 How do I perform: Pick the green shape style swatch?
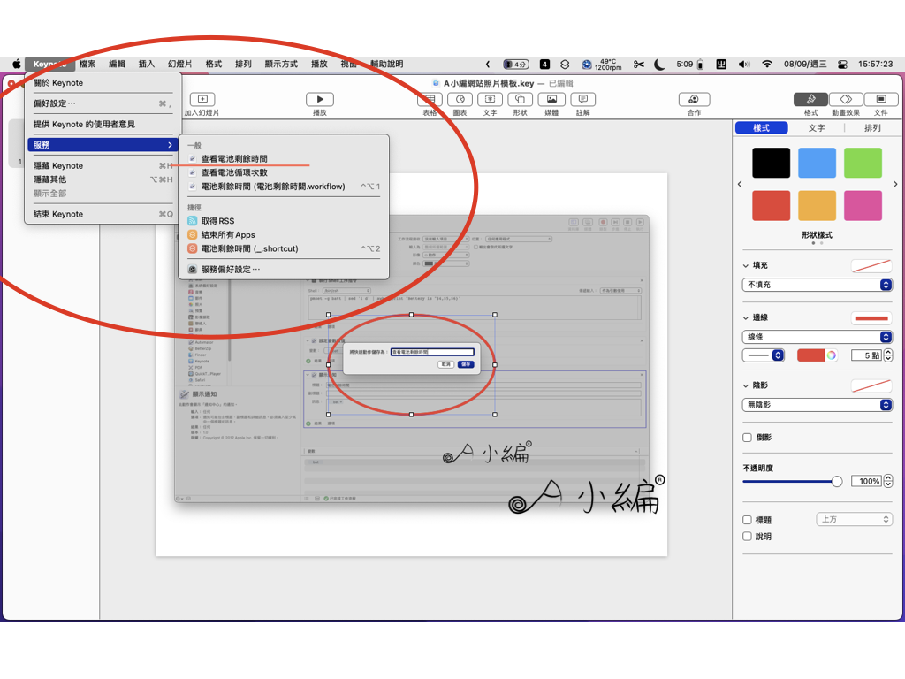pos(863,163)
